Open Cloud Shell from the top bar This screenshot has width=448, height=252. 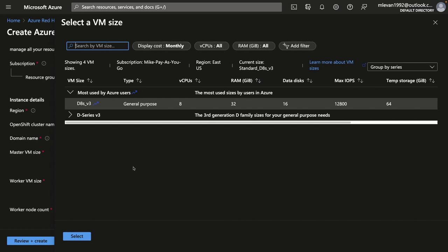tap(294, 7)
